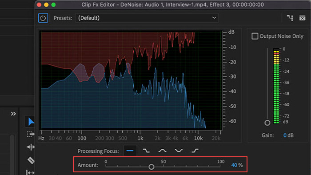This screenshot has height=175, width=311.
Task: Expand the panel using double chevron
Action: [x=13, y=114]
